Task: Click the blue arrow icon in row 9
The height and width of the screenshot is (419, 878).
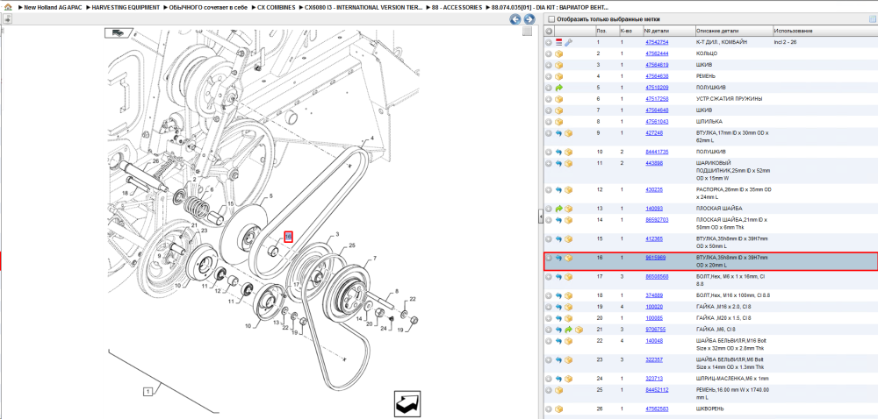Action: point(558,133)
